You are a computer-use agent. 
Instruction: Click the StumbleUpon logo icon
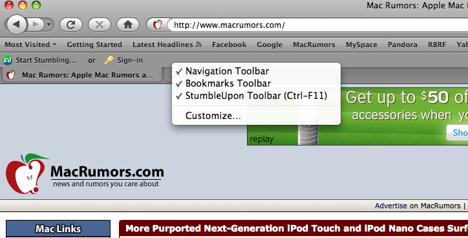(x=7, y=60)
